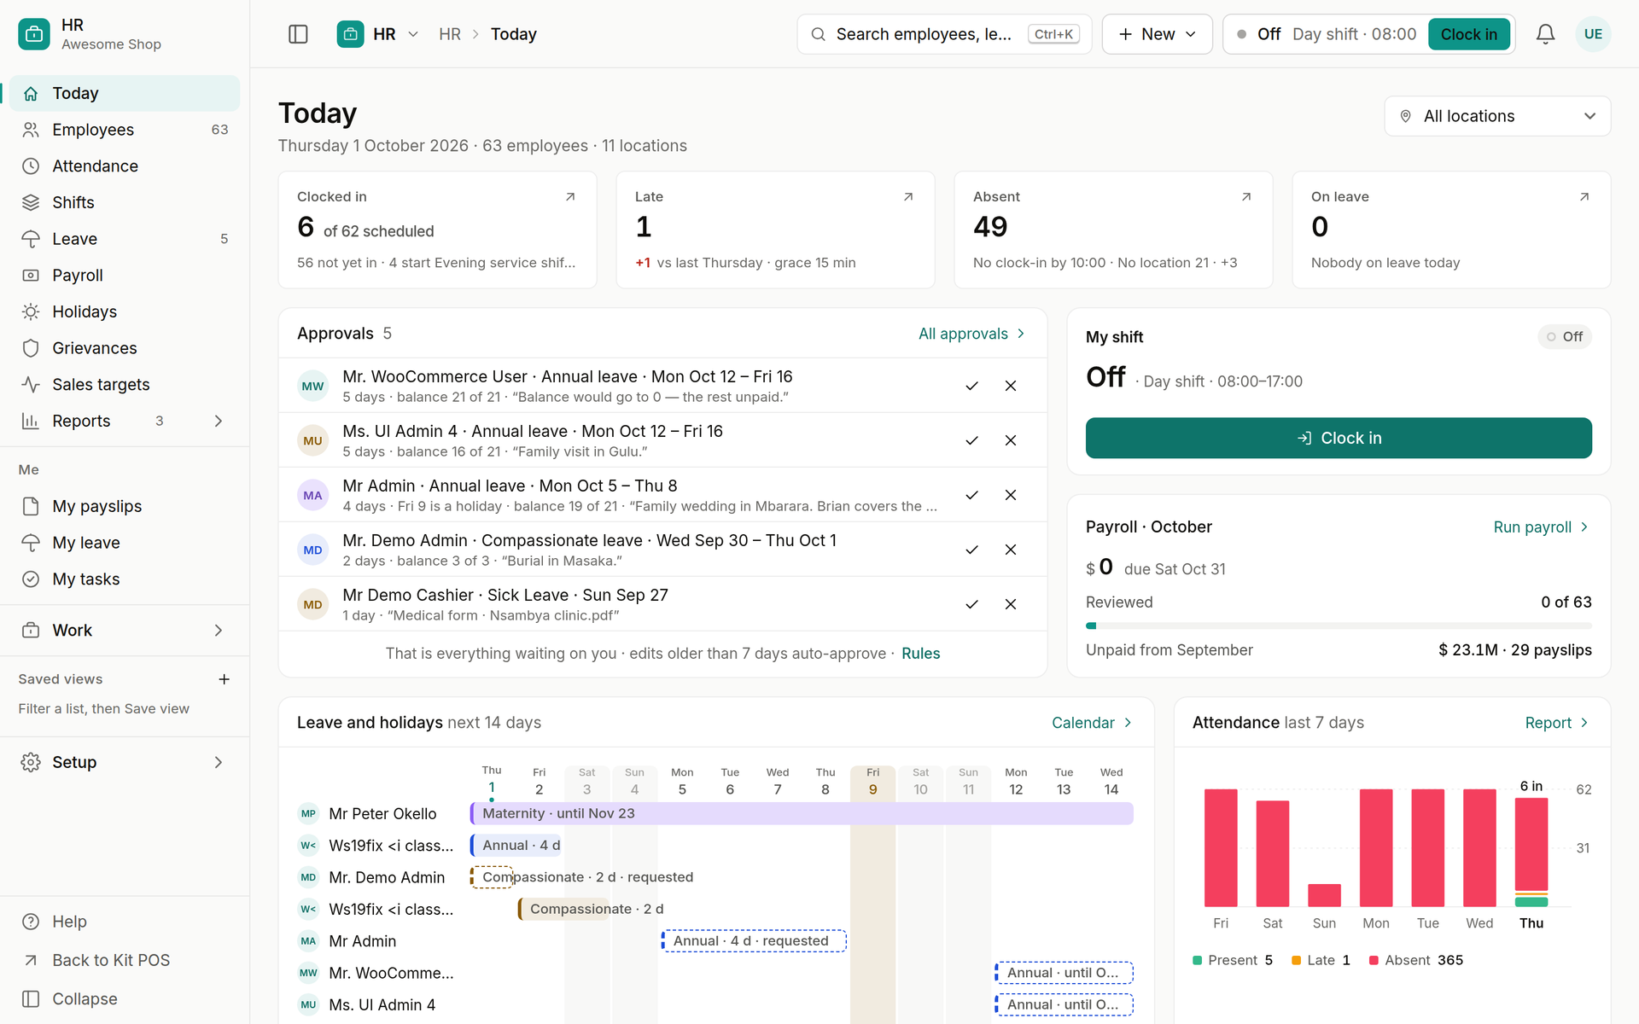Reject Ms. UI Admin 4's leave request

1011,440
